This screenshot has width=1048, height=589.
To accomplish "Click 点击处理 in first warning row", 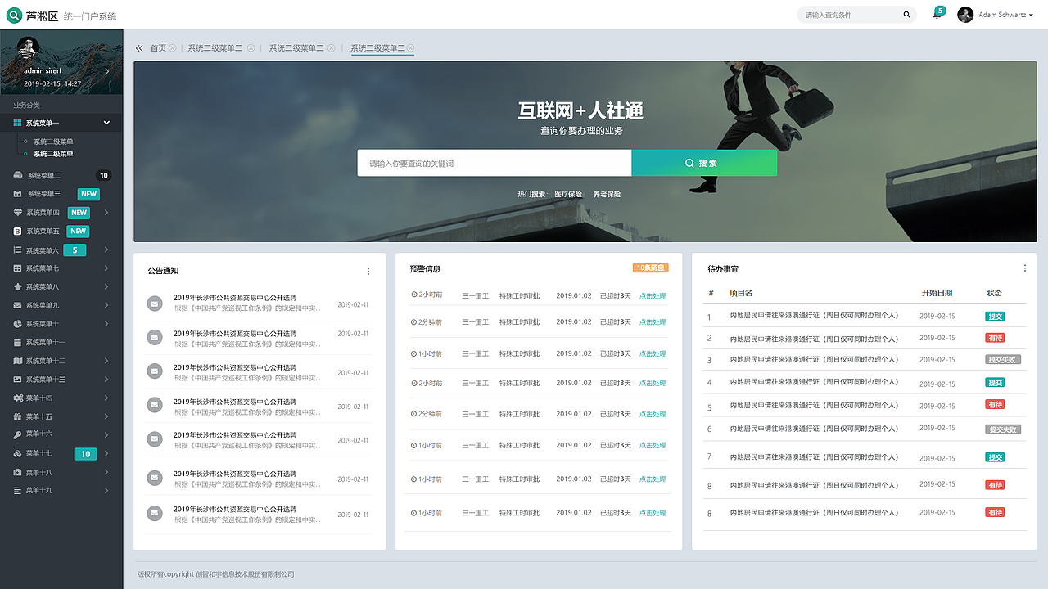I will pyautogui.click(x=653, y=296).
